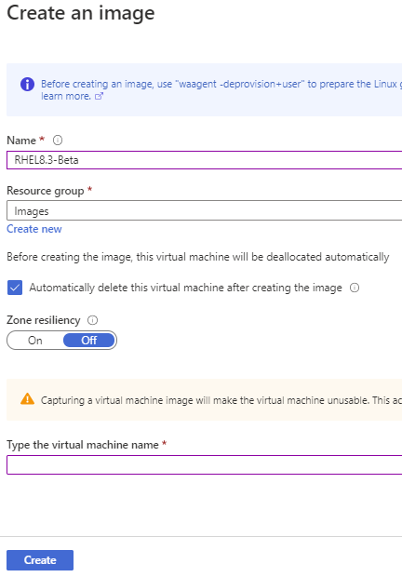Click the Type the virtual machine name field
402x577 pixels.
click(205, 464)
